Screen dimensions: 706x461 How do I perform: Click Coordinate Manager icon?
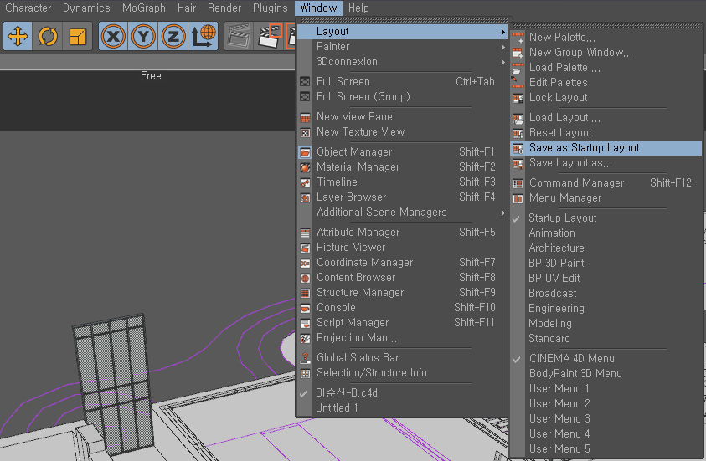(x=305, y=263)
